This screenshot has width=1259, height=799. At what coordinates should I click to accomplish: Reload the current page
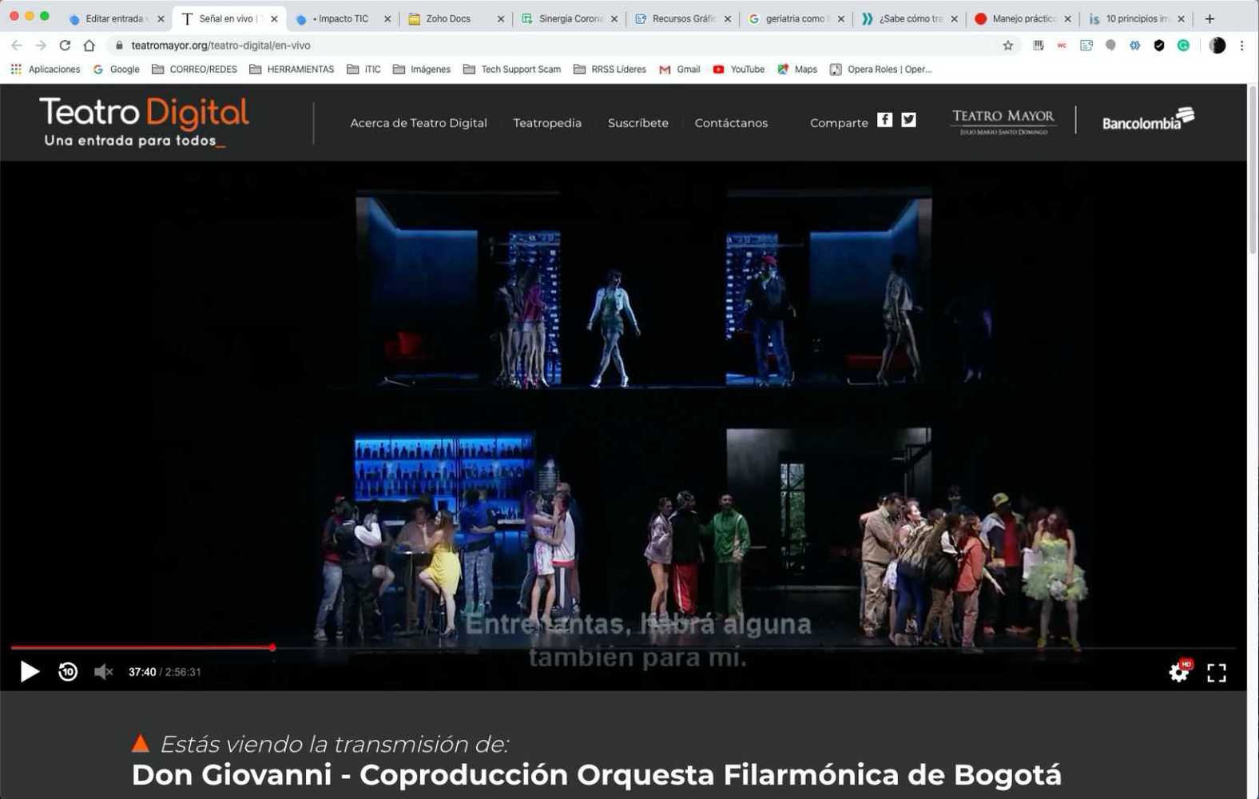65,46
